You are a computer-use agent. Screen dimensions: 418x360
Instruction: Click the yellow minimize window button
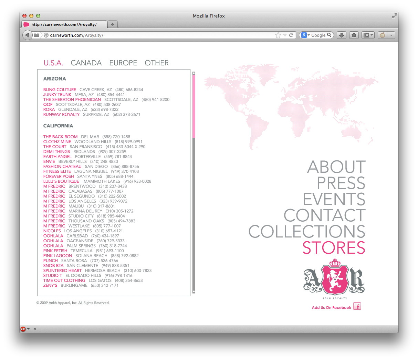coord(31,16)
